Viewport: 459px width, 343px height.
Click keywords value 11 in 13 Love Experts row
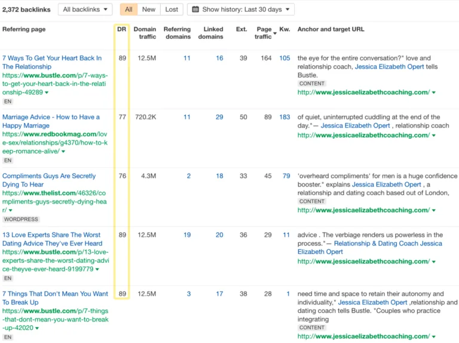[x=286, y=235]
